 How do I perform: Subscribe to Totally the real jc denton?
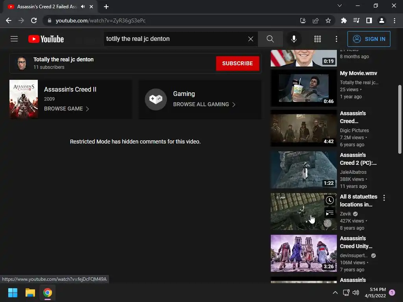coord(237,63)
